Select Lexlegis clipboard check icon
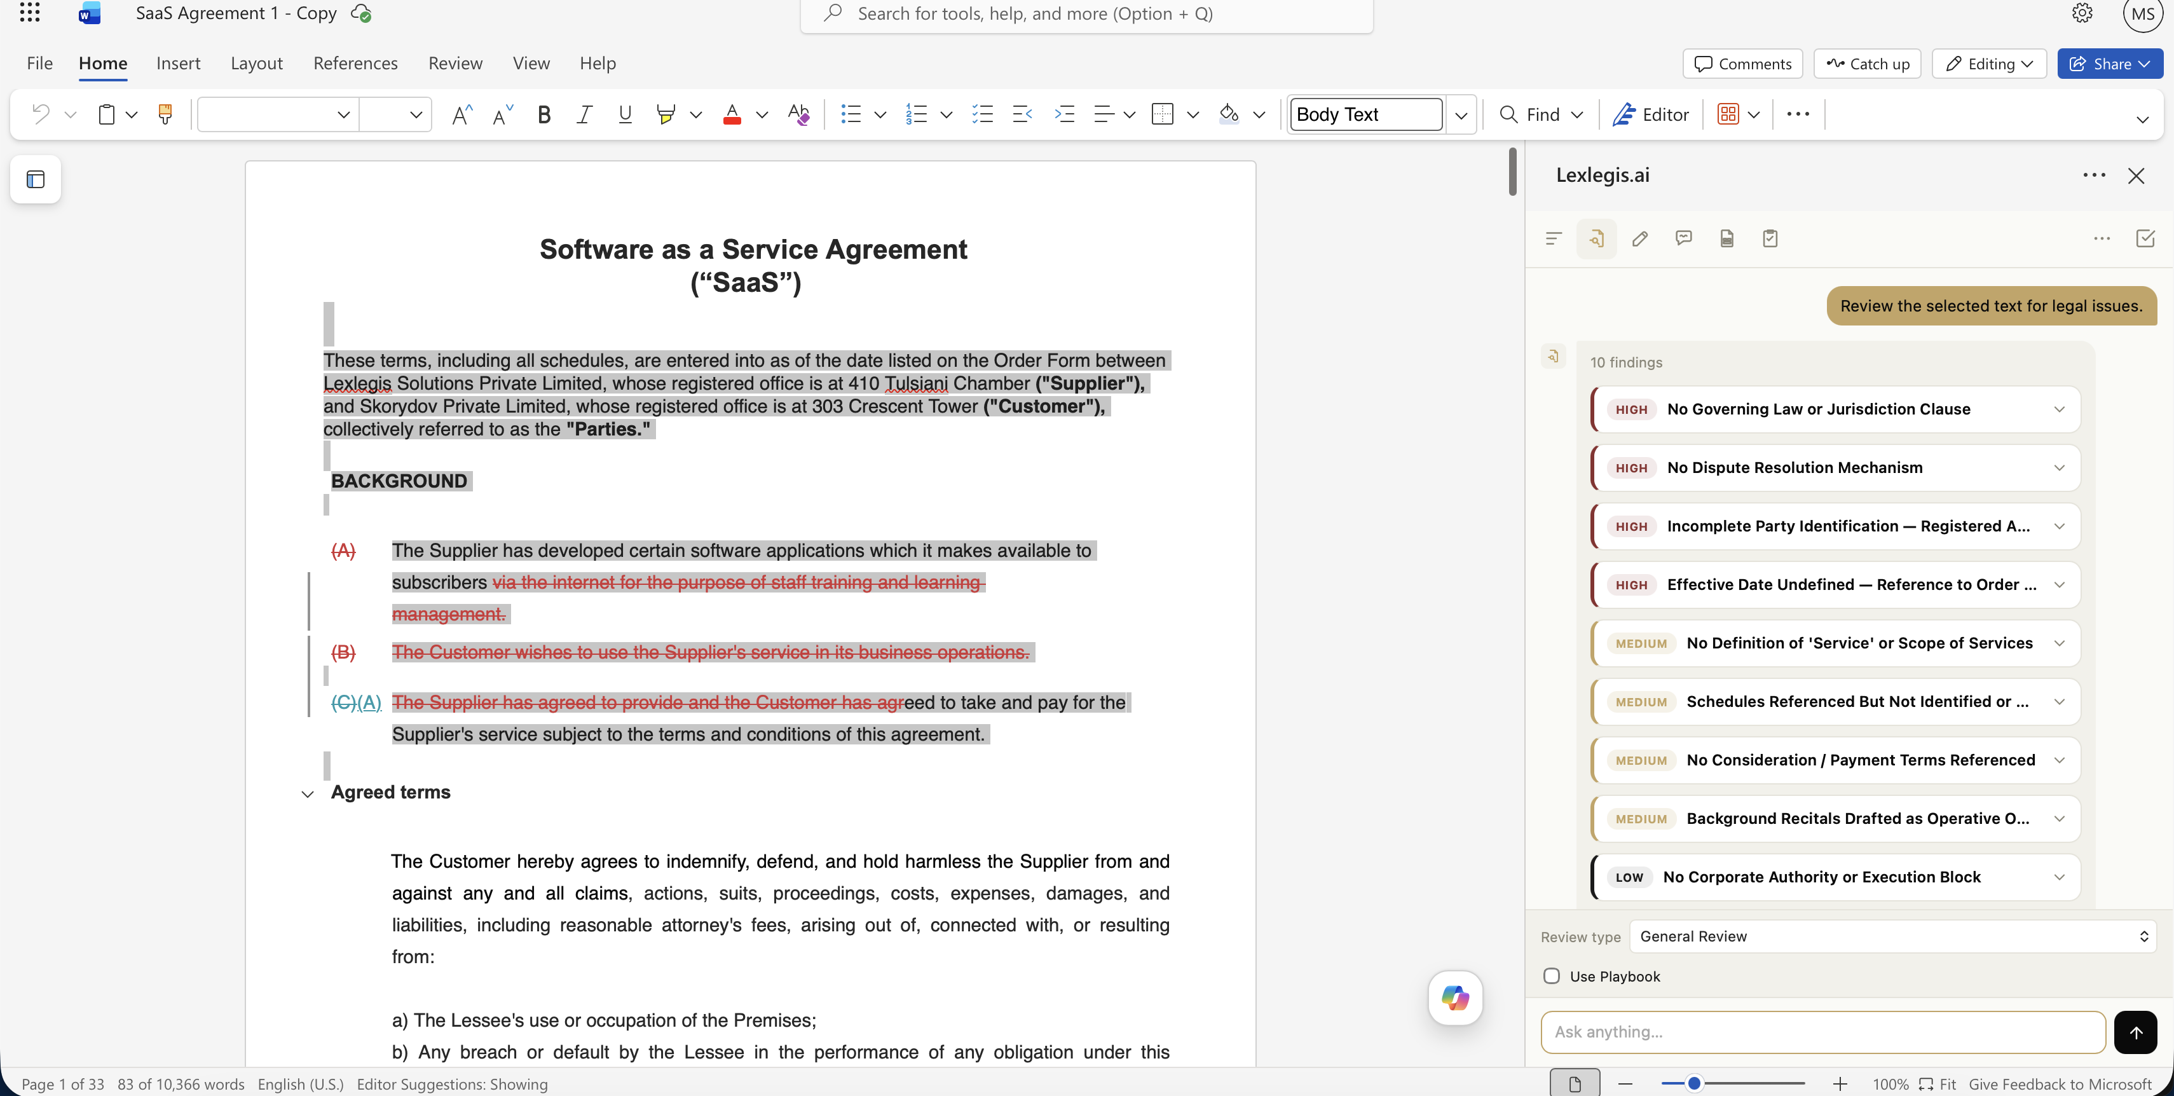Image resolution: width=2174 pixels, height=1096 pixels. pyautogui.click(x=1770, y=239)
